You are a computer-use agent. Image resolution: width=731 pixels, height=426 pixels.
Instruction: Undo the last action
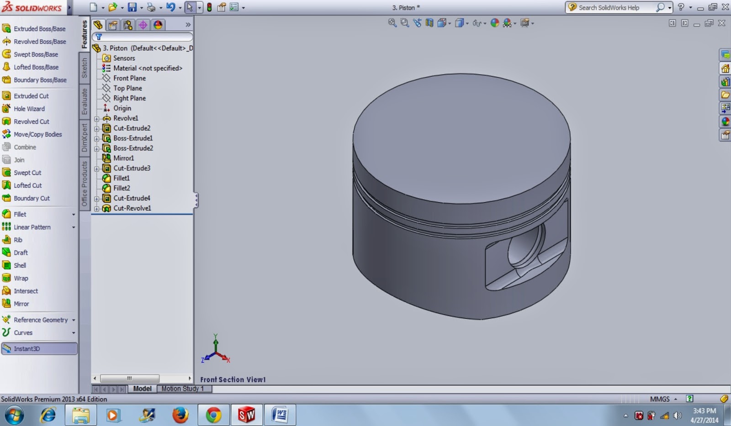click(x=170, y=7)
